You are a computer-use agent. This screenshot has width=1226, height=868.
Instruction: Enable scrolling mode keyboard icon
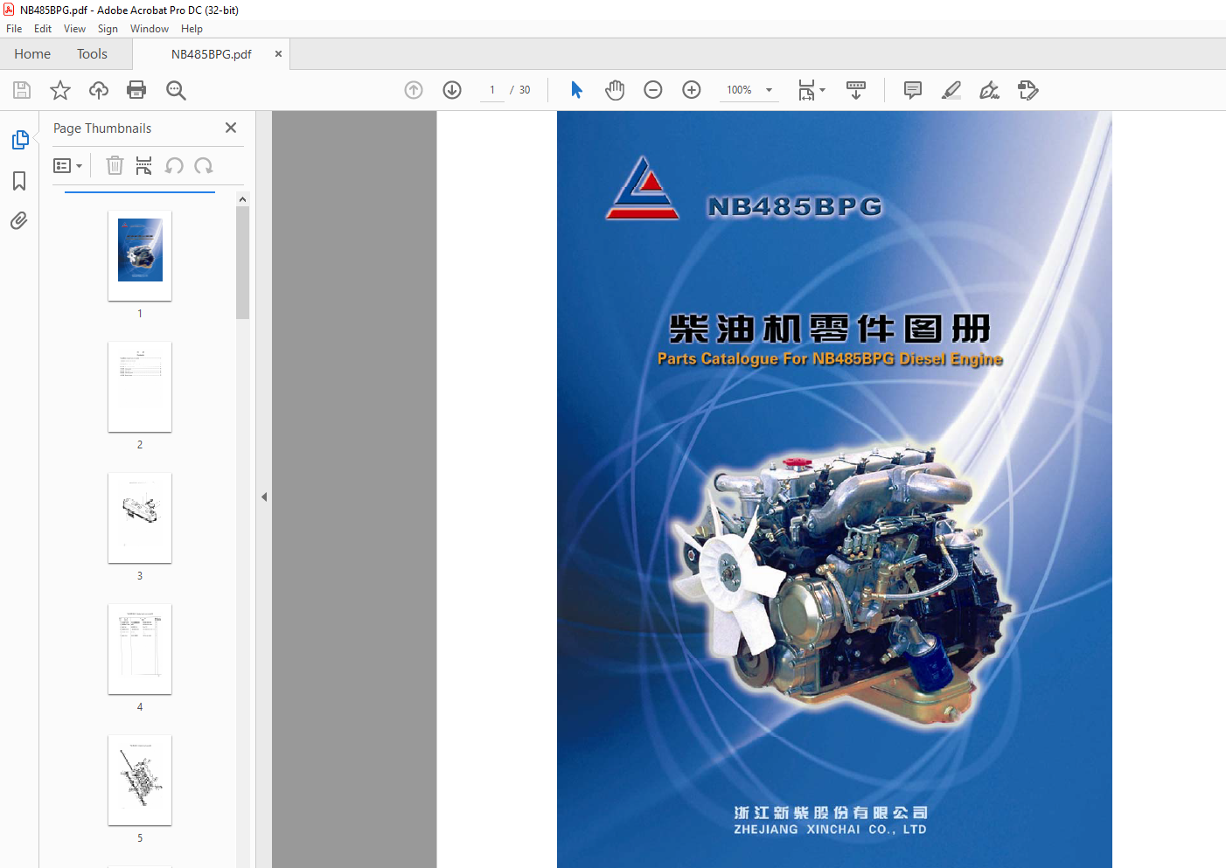[856, 90]
